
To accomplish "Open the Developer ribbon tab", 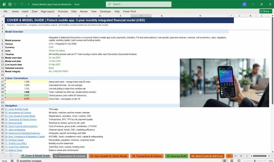I will pyautogui.click(x=105, y=11).
